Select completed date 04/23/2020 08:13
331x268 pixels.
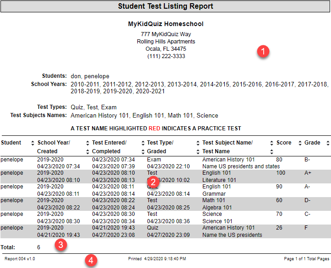(x=114, y=180)
